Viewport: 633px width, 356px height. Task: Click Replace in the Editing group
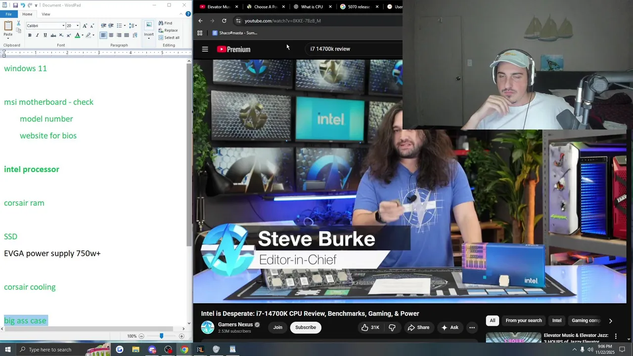point(168,30)
